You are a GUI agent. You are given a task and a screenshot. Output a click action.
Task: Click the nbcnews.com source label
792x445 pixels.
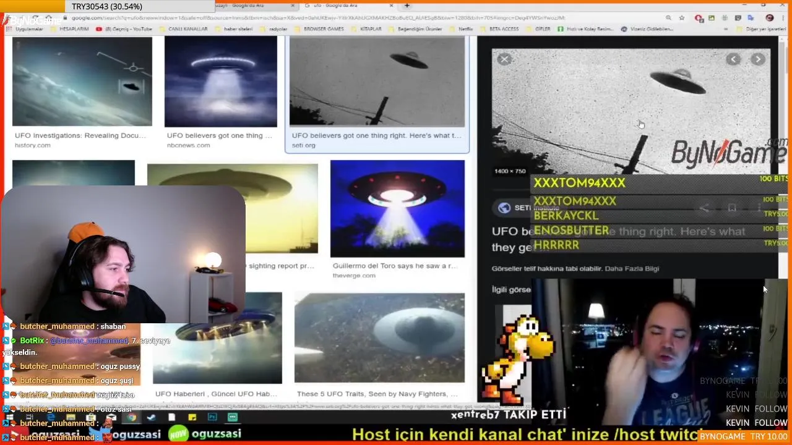[188, 145]
